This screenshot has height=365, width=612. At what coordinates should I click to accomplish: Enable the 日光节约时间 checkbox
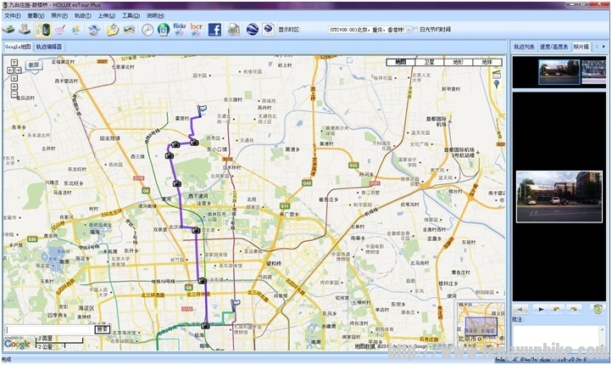414,30
